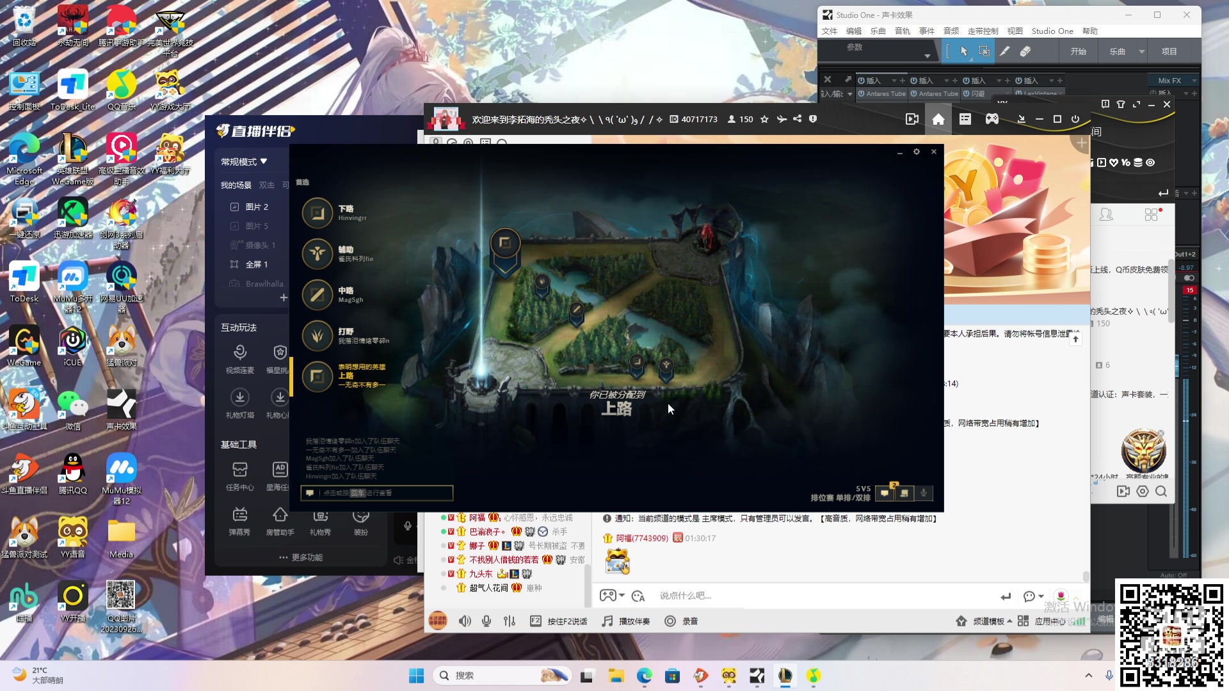Open the 视图 menu in Studio One
This screenshot has height=691, width=1229.
coord(1015,31)
